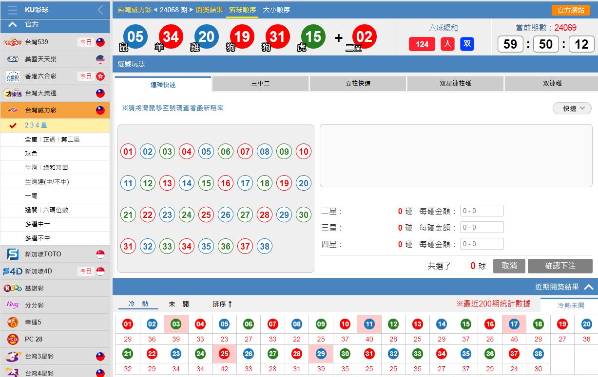The height and width of the screenshot is (377, 598).
Task: Open 新加坡4D via its S4D logo
Action: [13, 271]
